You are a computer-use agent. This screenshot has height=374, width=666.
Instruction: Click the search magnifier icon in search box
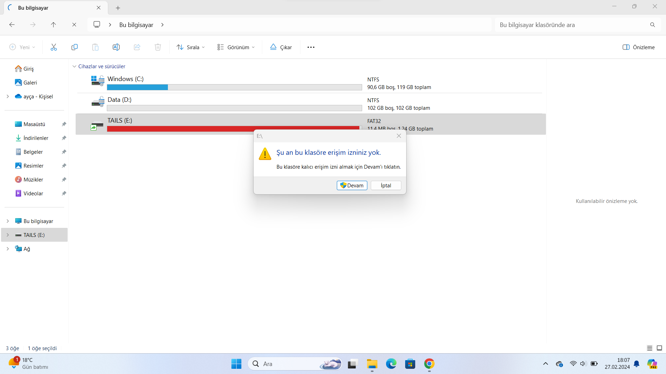(652, 25)
